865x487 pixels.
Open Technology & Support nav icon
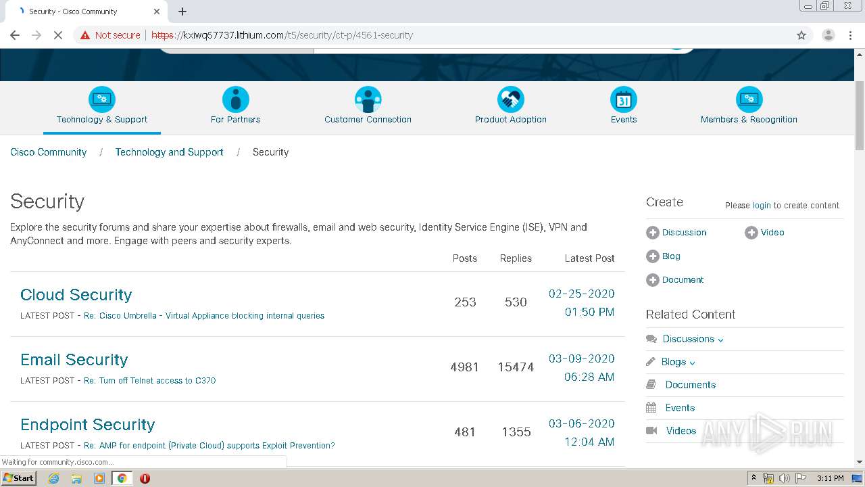102,99
